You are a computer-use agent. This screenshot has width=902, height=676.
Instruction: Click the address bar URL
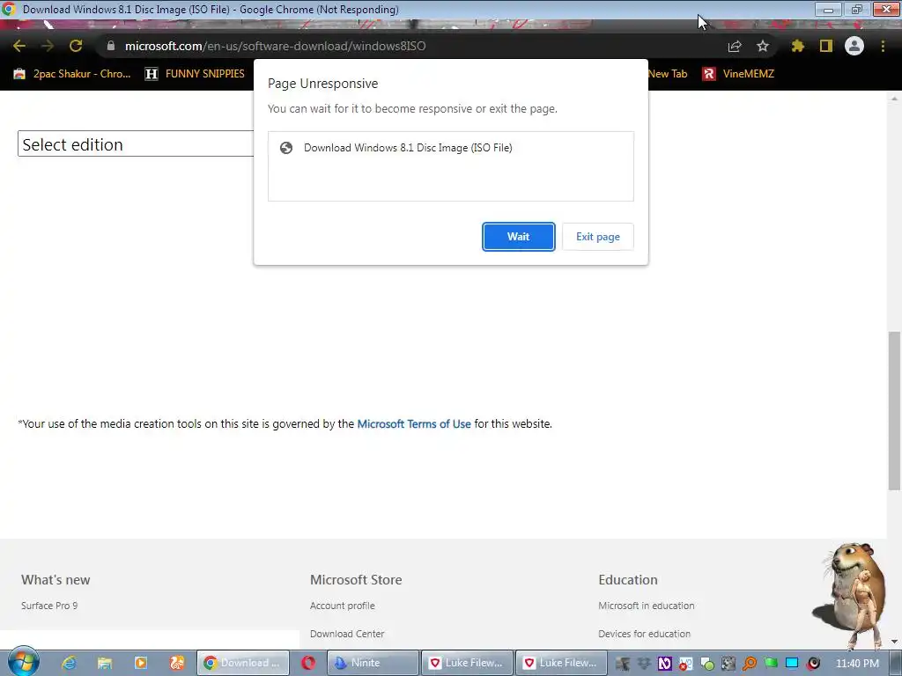(275, 46)
